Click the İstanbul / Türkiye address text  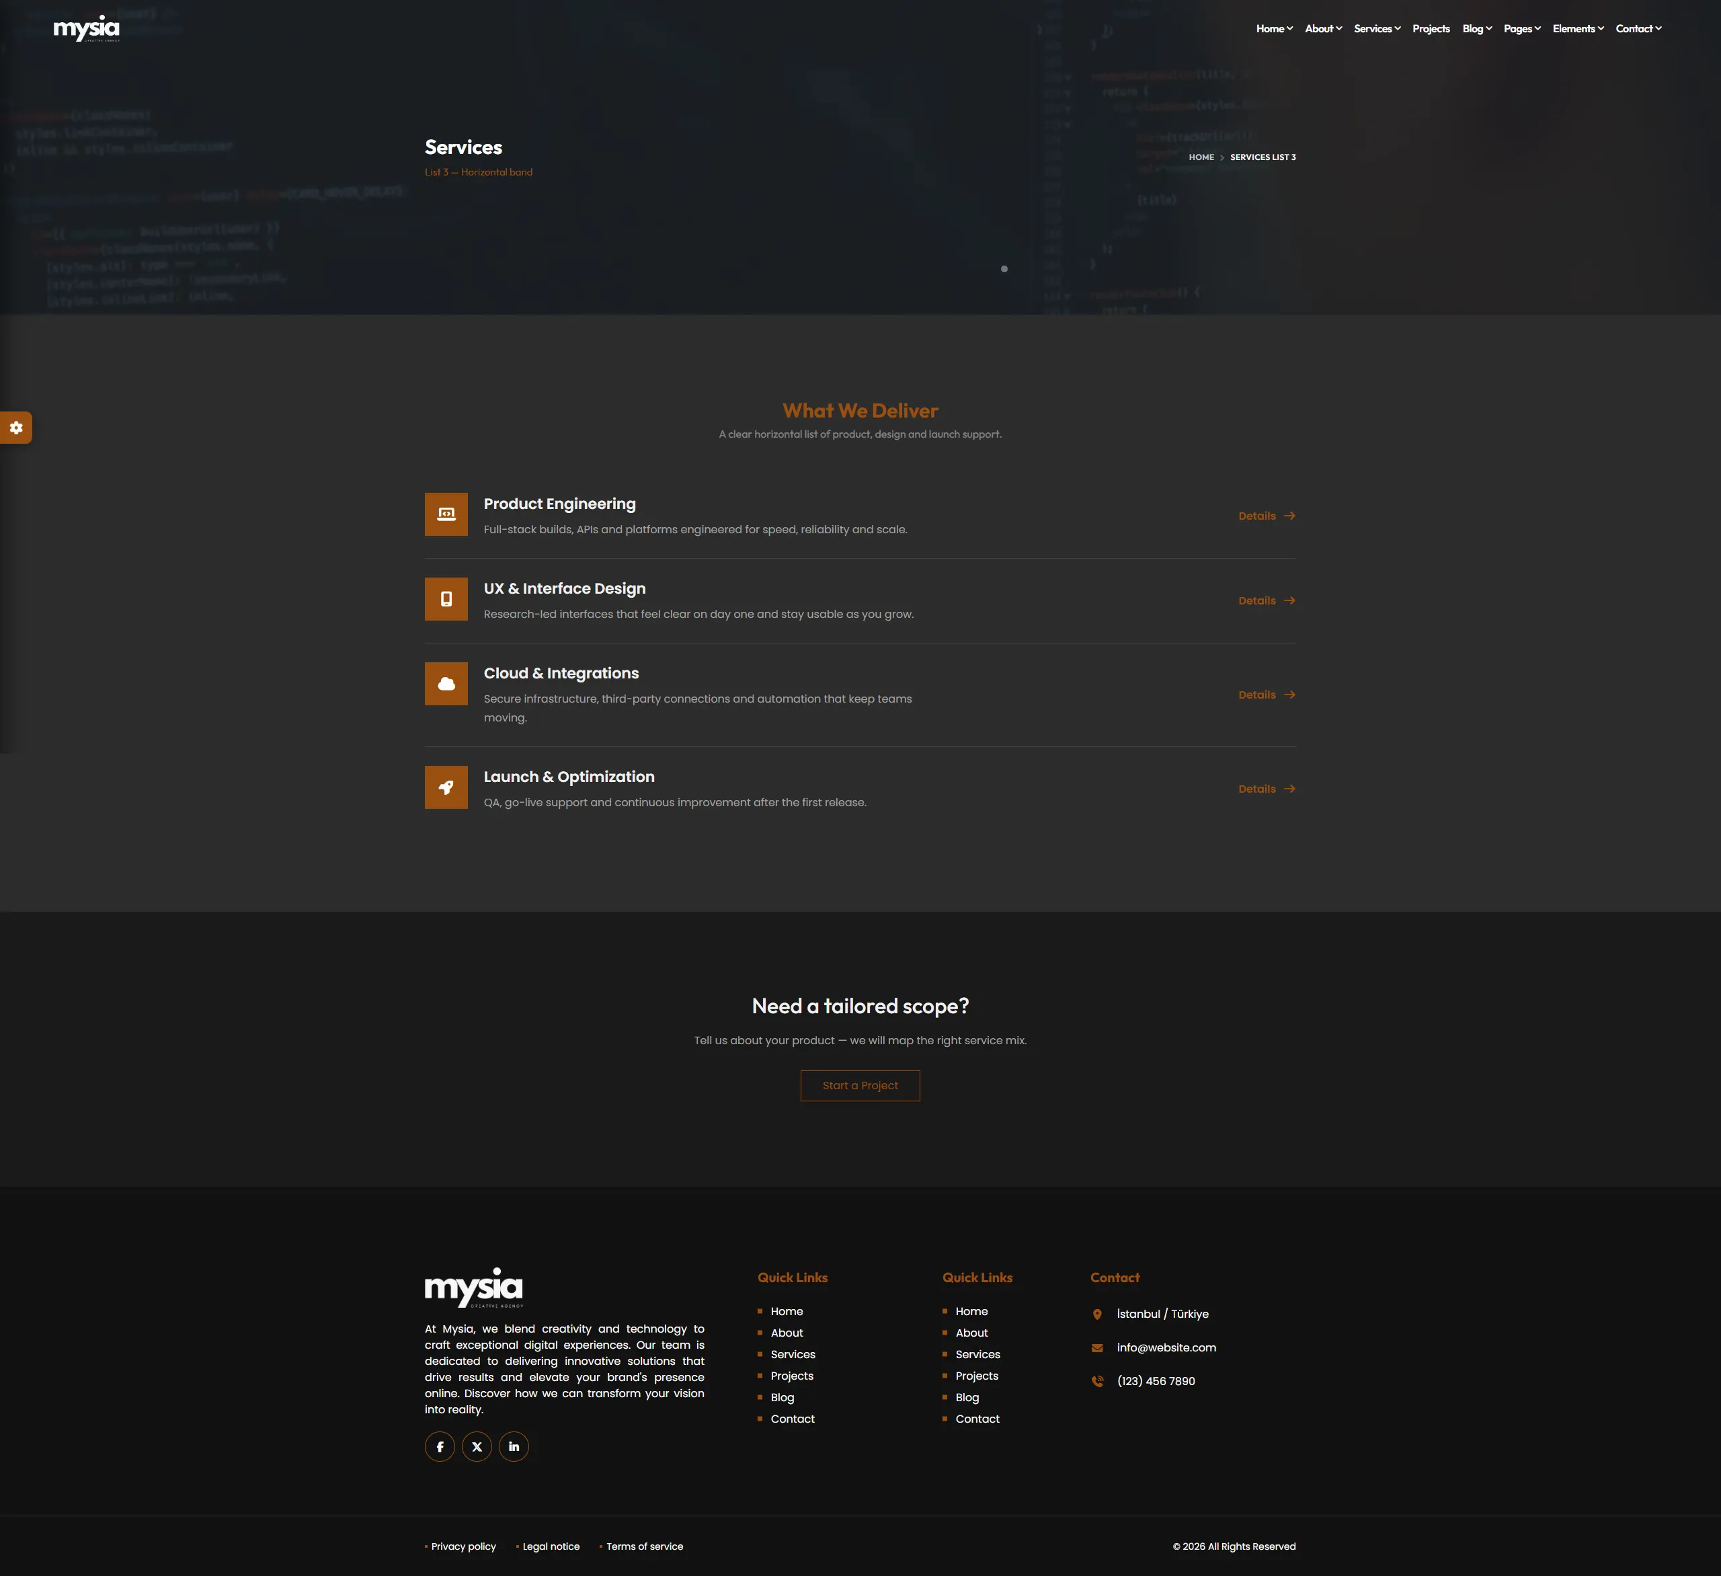(x=1163, y=1314)
